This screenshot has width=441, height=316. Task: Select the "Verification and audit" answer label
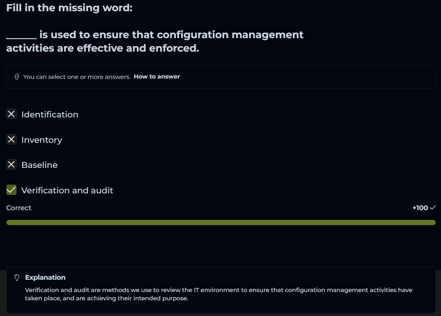[67, 190]
